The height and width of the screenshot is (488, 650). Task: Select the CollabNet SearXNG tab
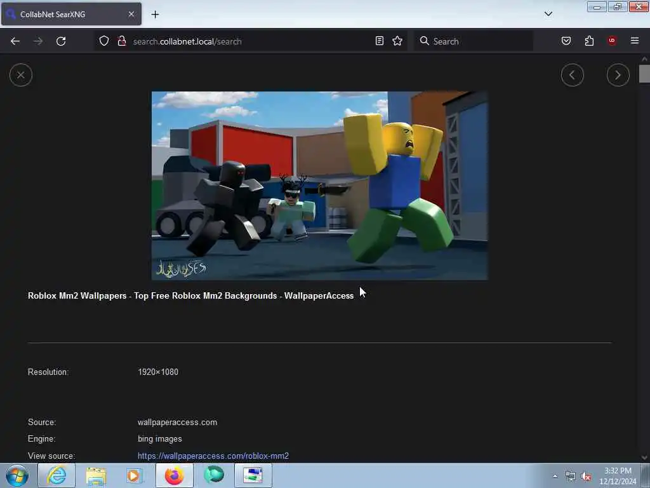click(x=71, y=14)
